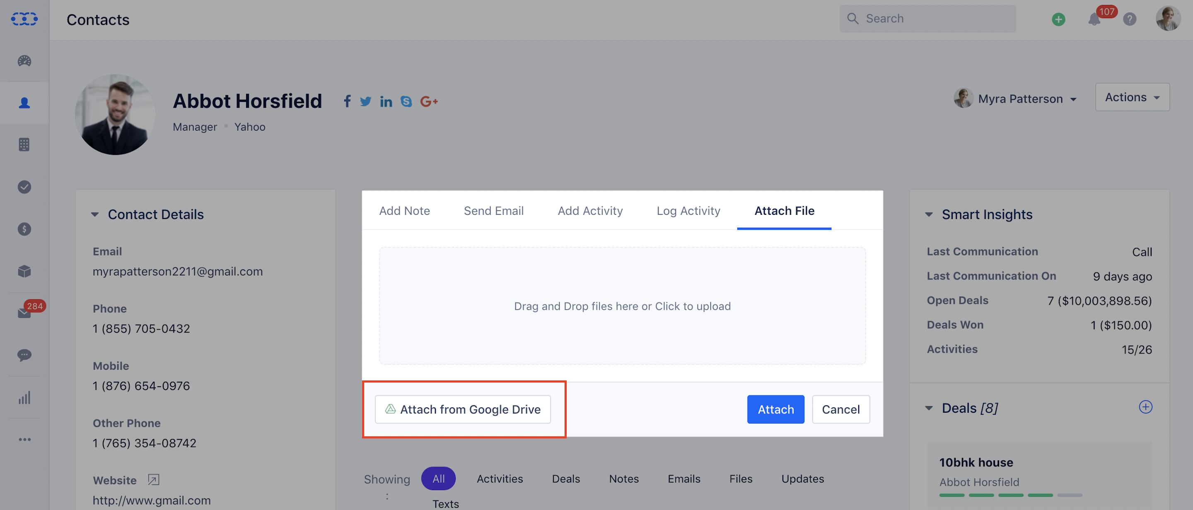
Task: Open the Chat messages icon in the sidebar
Action: coord(24,355)
